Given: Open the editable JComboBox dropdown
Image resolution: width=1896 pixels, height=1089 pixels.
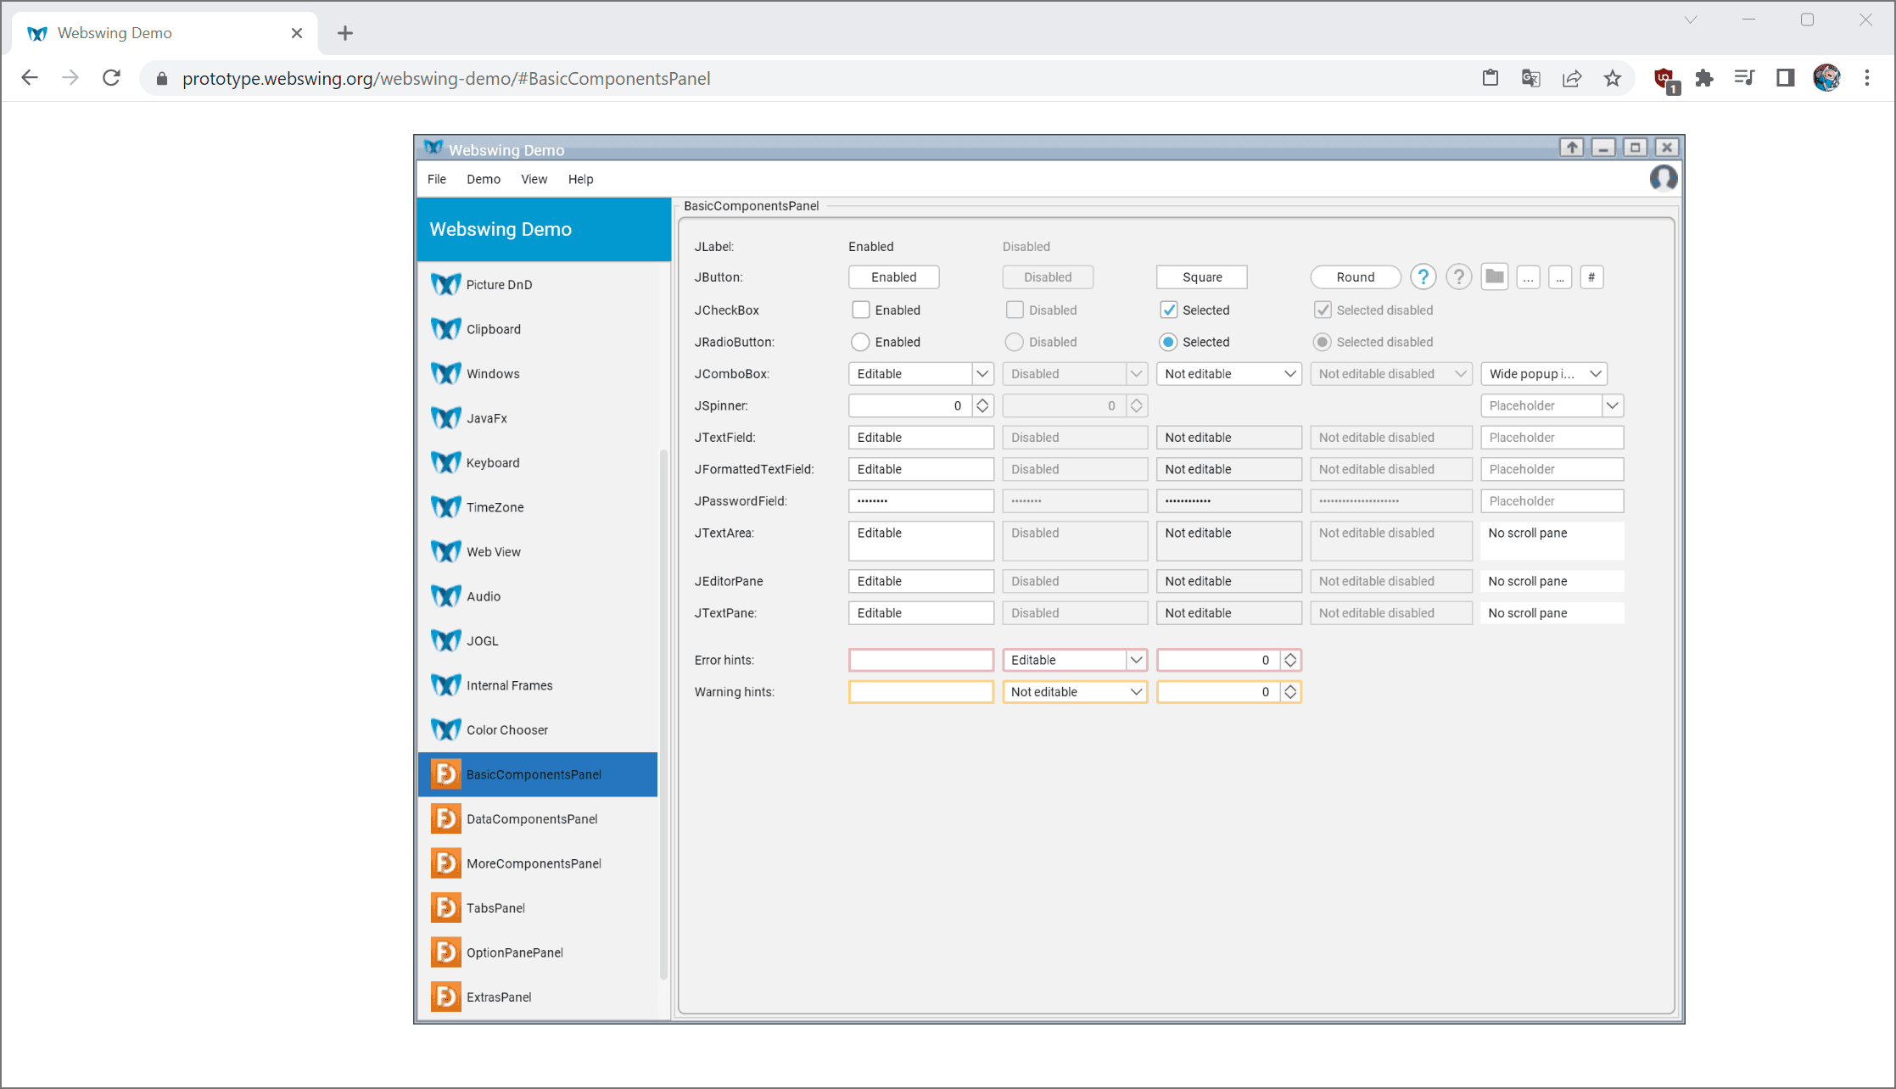Looking at the screenshot, I should pyautogui.click(x=982, y=373).
